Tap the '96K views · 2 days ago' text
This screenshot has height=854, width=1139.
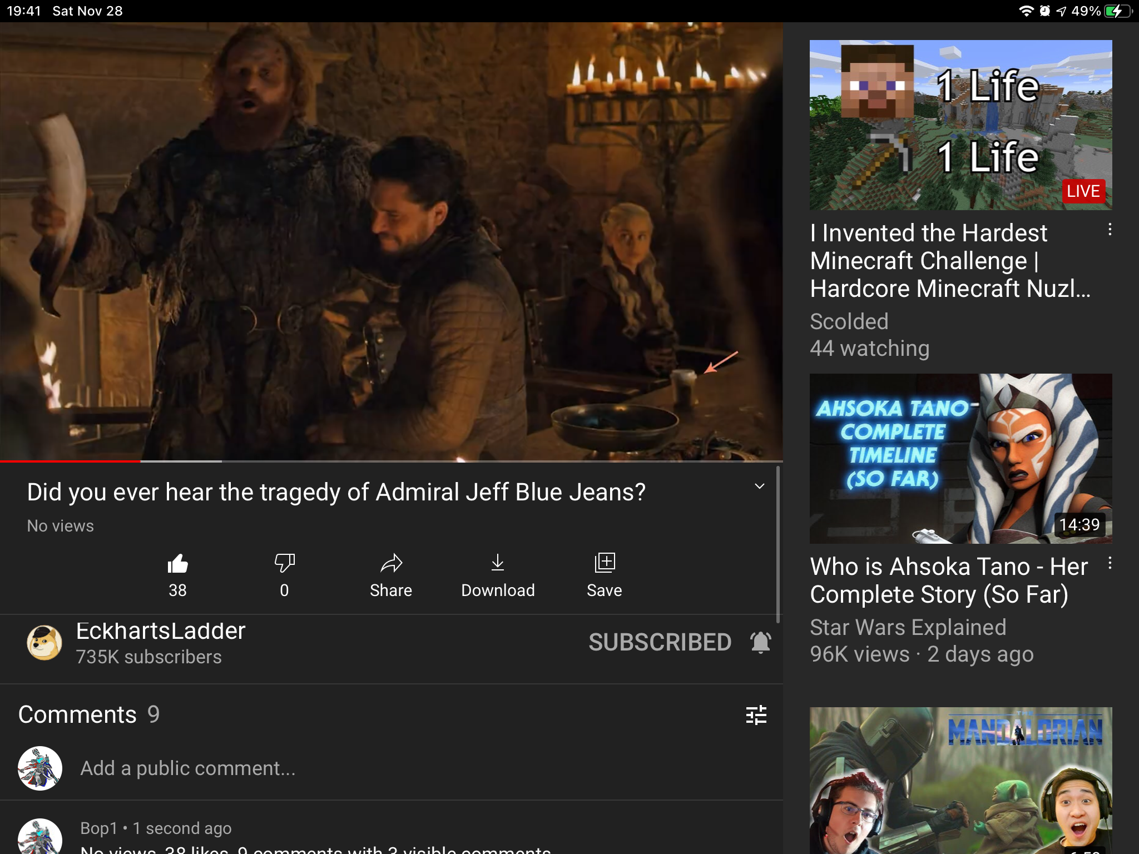(922, 654)
